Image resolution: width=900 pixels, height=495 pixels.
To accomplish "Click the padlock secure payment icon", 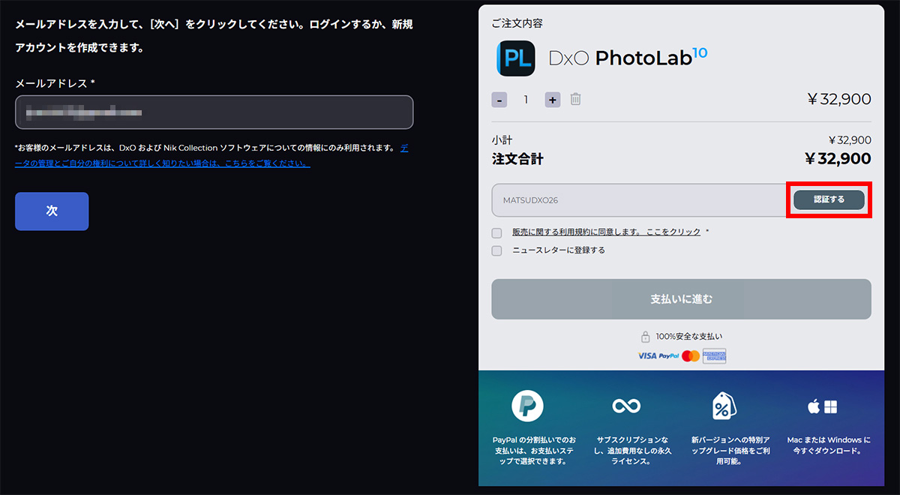I will tap(645, 337).
